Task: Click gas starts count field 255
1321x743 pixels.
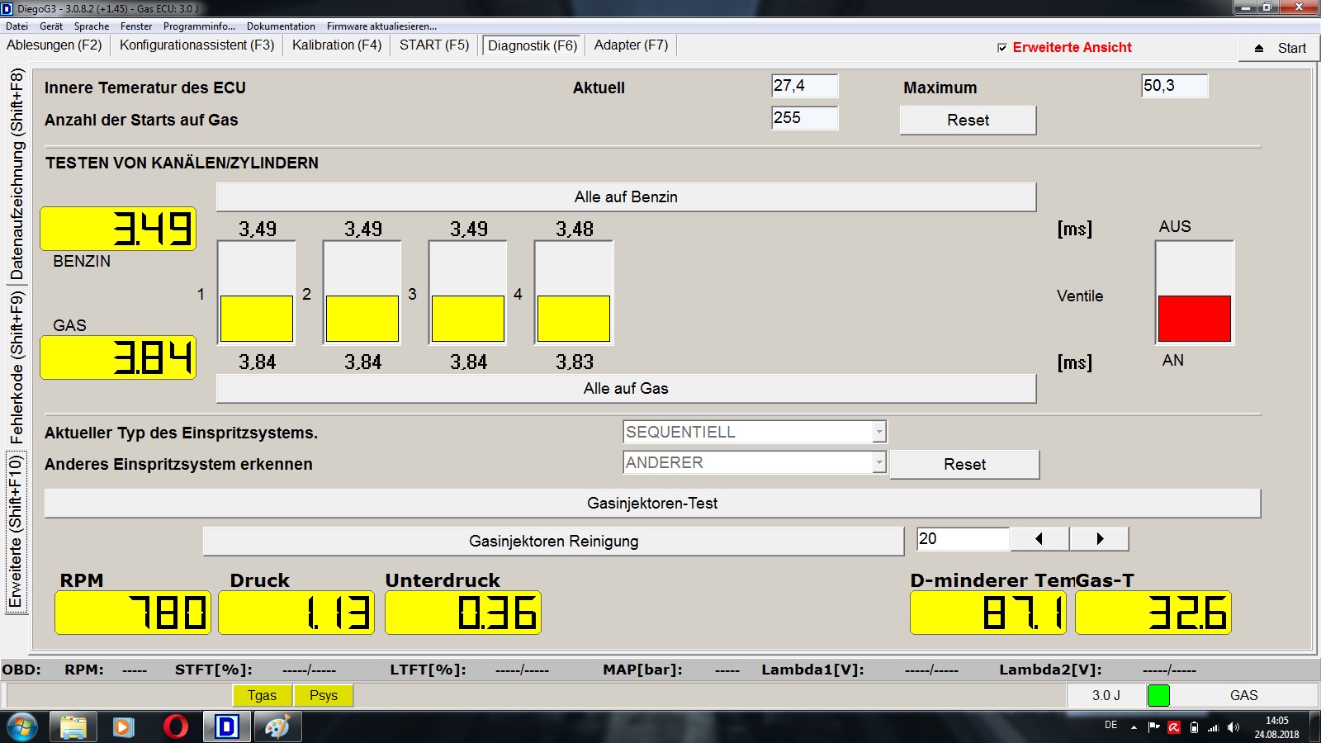Action: [x=805, y=118]
